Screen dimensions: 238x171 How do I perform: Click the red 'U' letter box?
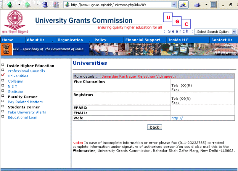(x=168, y=17)
